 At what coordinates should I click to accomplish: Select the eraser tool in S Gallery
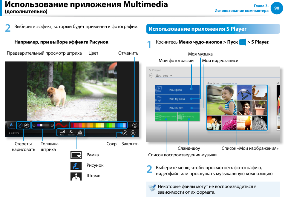27,125
